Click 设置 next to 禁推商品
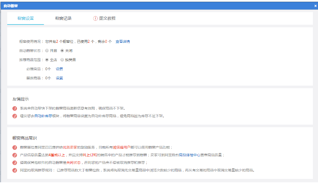Image resolution: width=318 pixels, height=184 pixels. click(x=59, y=78)
